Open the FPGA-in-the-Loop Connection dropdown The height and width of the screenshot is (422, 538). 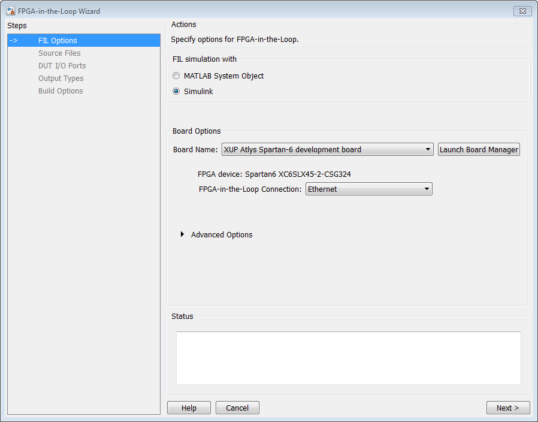[x=369, y=189]
